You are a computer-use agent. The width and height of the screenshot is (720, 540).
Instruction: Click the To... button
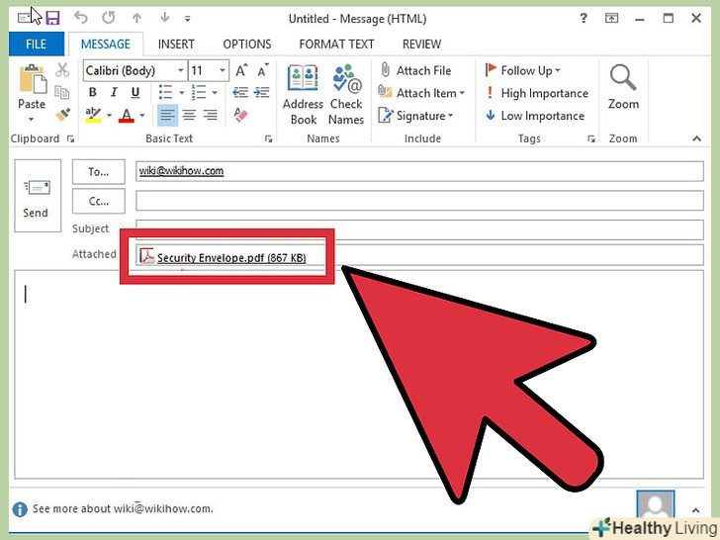(99, 172)
